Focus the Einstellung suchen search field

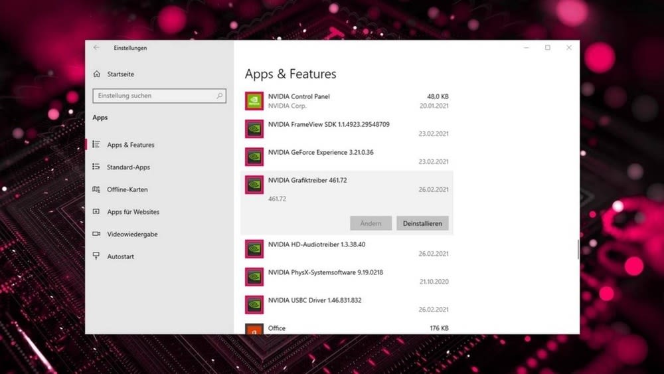tap(153, 96)
